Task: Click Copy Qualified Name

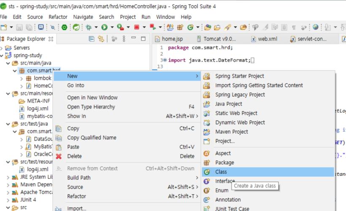Action: point(127,138)
